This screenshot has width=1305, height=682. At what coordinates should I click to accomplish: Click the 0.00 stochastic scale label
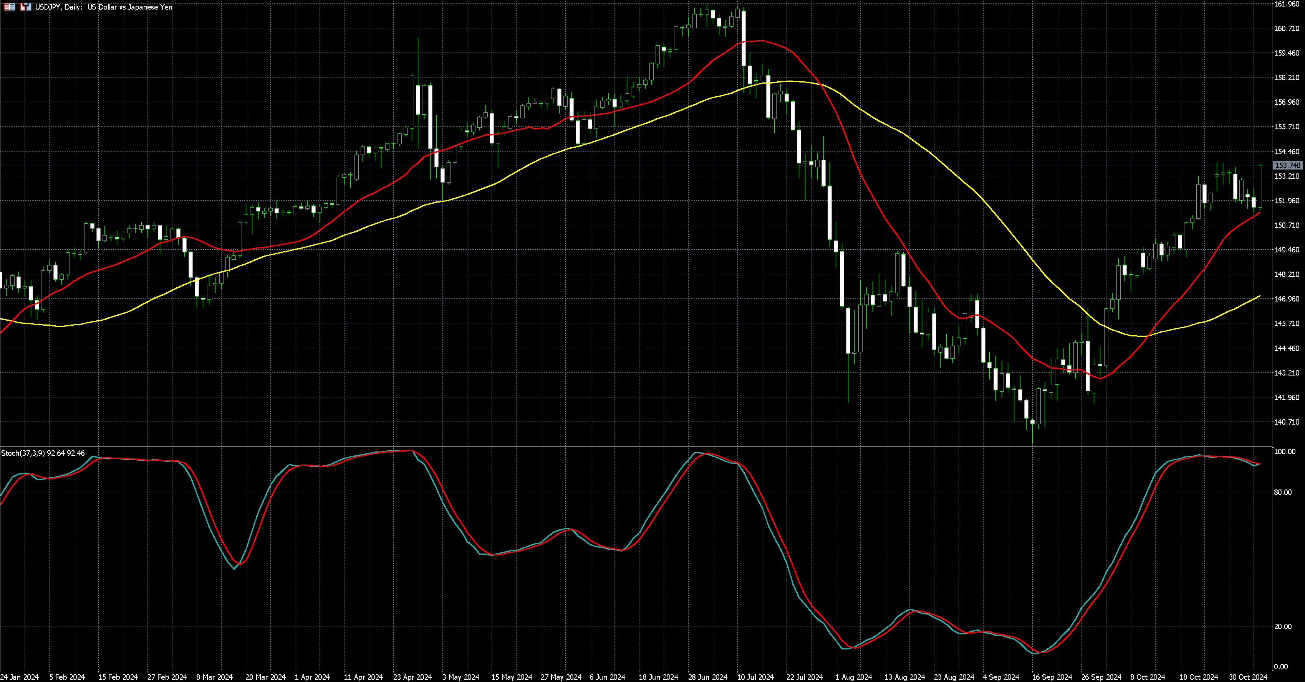tap(1281, 667)
